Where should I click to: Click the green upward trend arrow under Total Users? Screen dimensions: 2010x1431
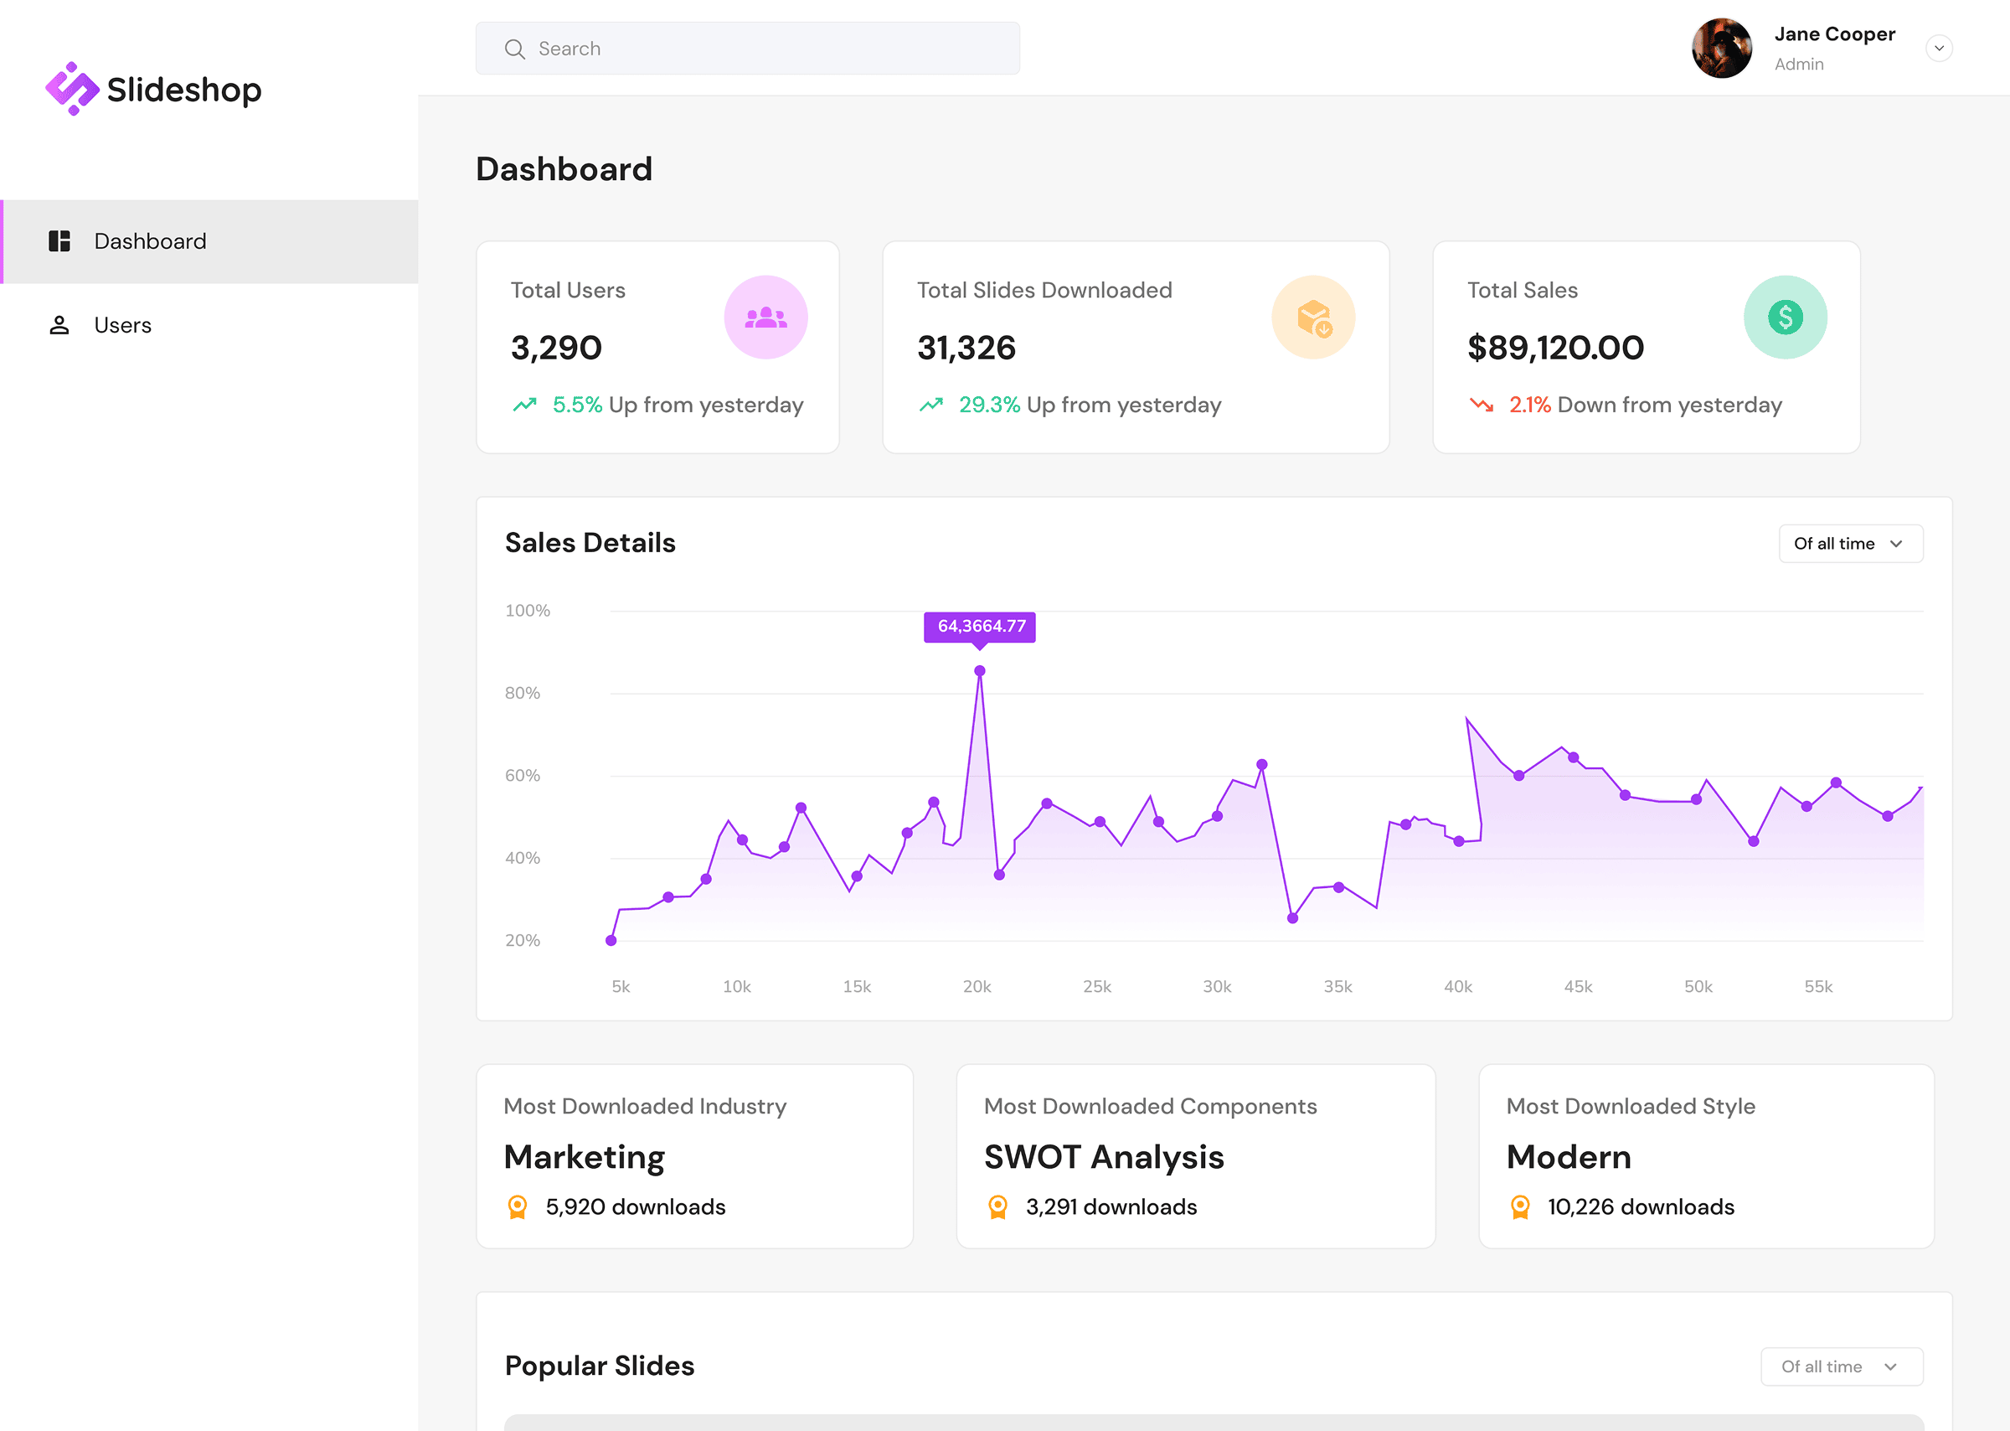(525, 404)
